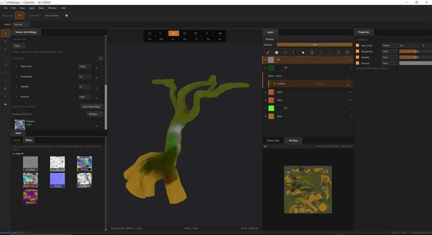Toggle the UV projection mode button

[19, 15]
